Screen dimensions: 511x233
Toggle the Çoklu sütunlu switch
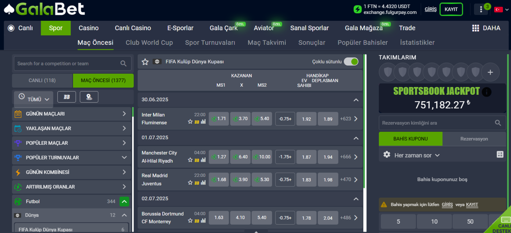[x=351, y=62]
